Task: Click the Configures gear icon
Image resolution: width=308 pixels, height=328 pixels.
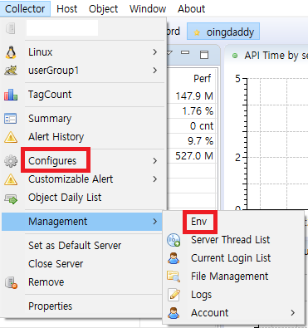Action: click(x=11, y=161)
